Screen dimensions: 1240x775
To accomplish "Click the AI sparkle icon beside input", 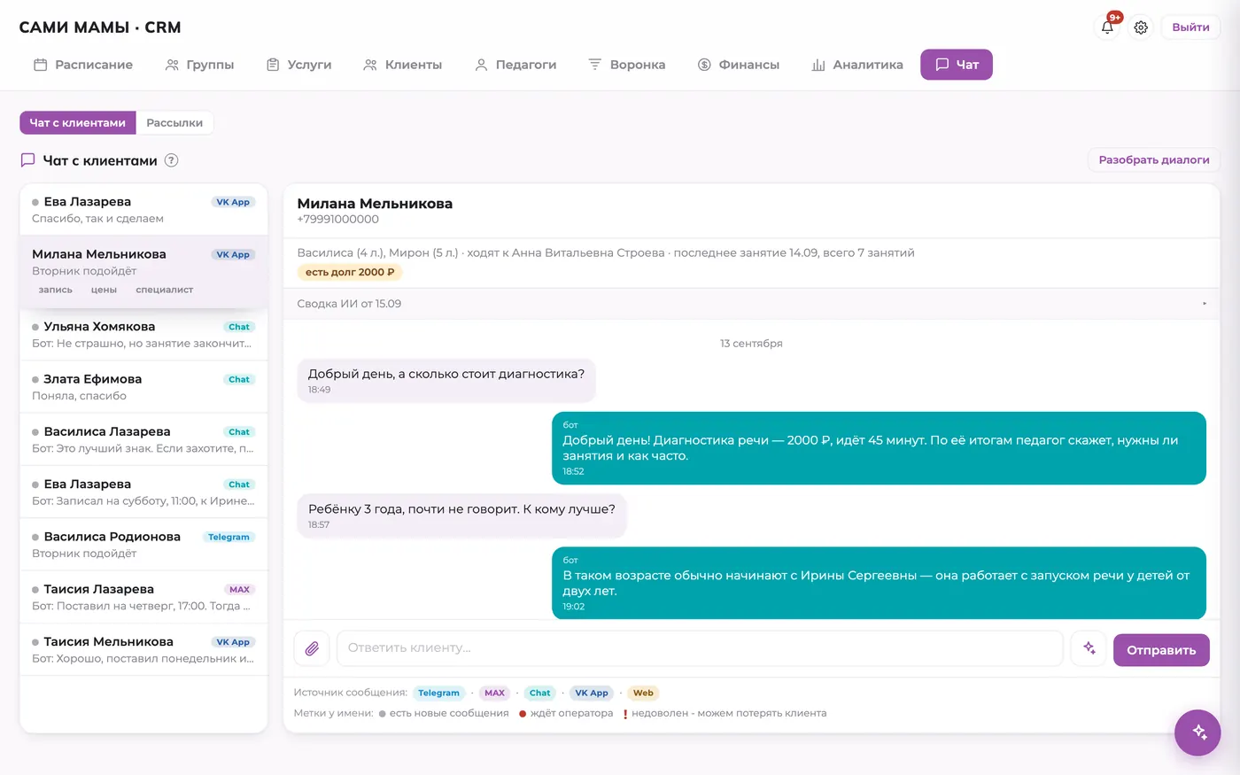I will (x=1089, y=648).
